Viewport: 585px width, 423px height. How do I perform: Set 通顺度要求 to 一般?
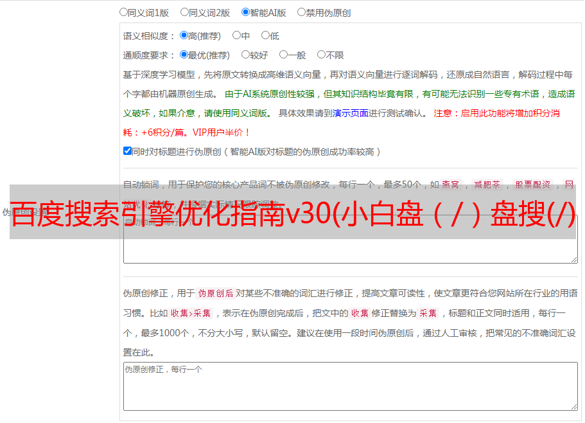click(x=283, y=55)
